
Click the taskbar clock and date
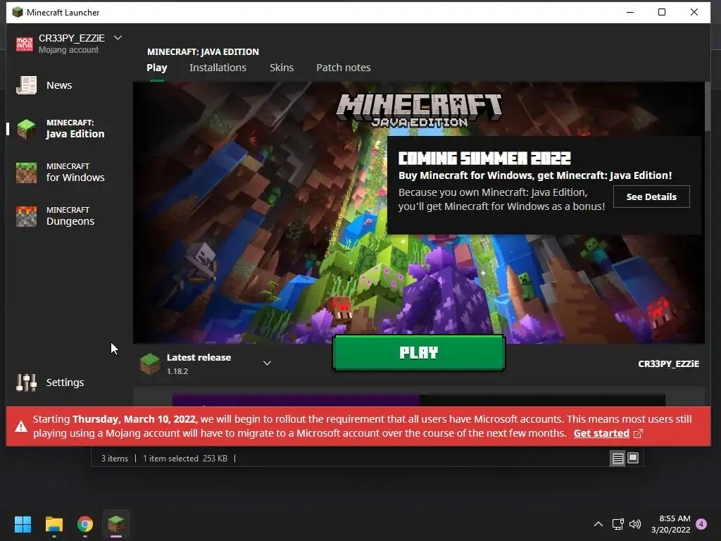tap(671, 524)
